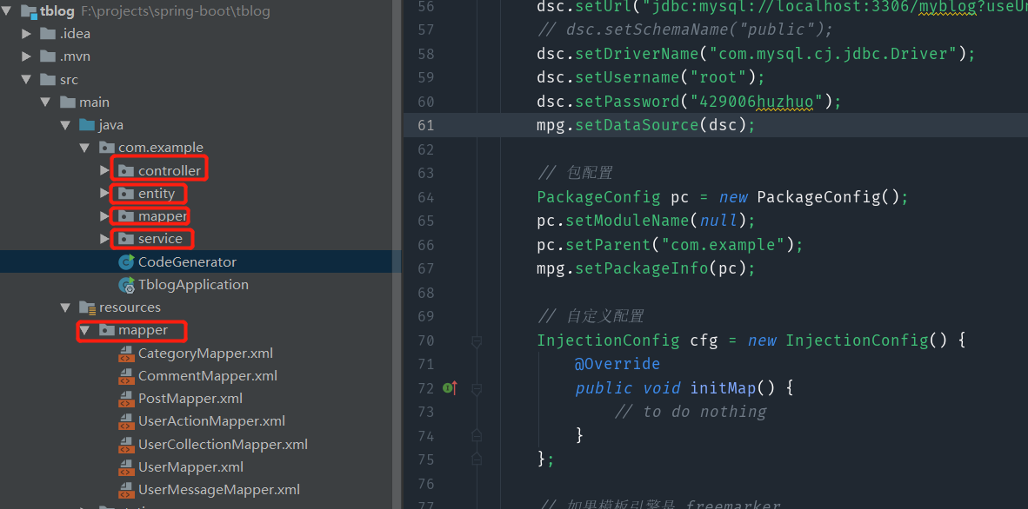The image size is (1028, 509).
Task: Select the CodeGenerator class in project tree
Action: (x=187, y=261)
